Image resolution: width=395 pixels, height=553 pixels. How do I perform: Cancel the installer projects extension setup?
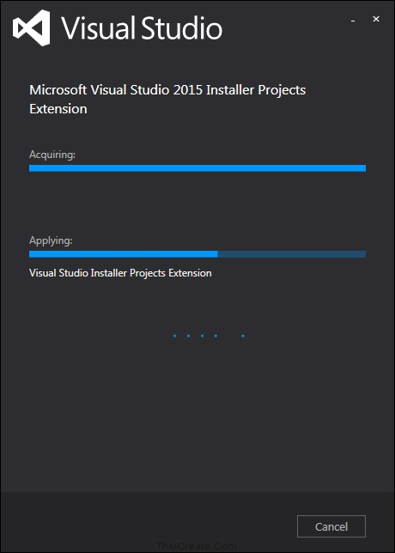click(331, 526)
